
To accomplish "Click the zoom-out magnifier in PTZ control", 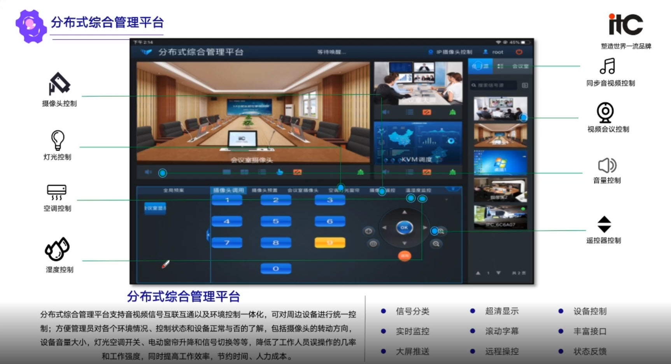I will click(436, 244).
